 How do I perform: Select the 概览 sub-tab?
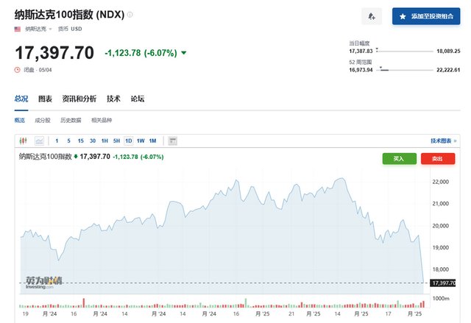20,120
